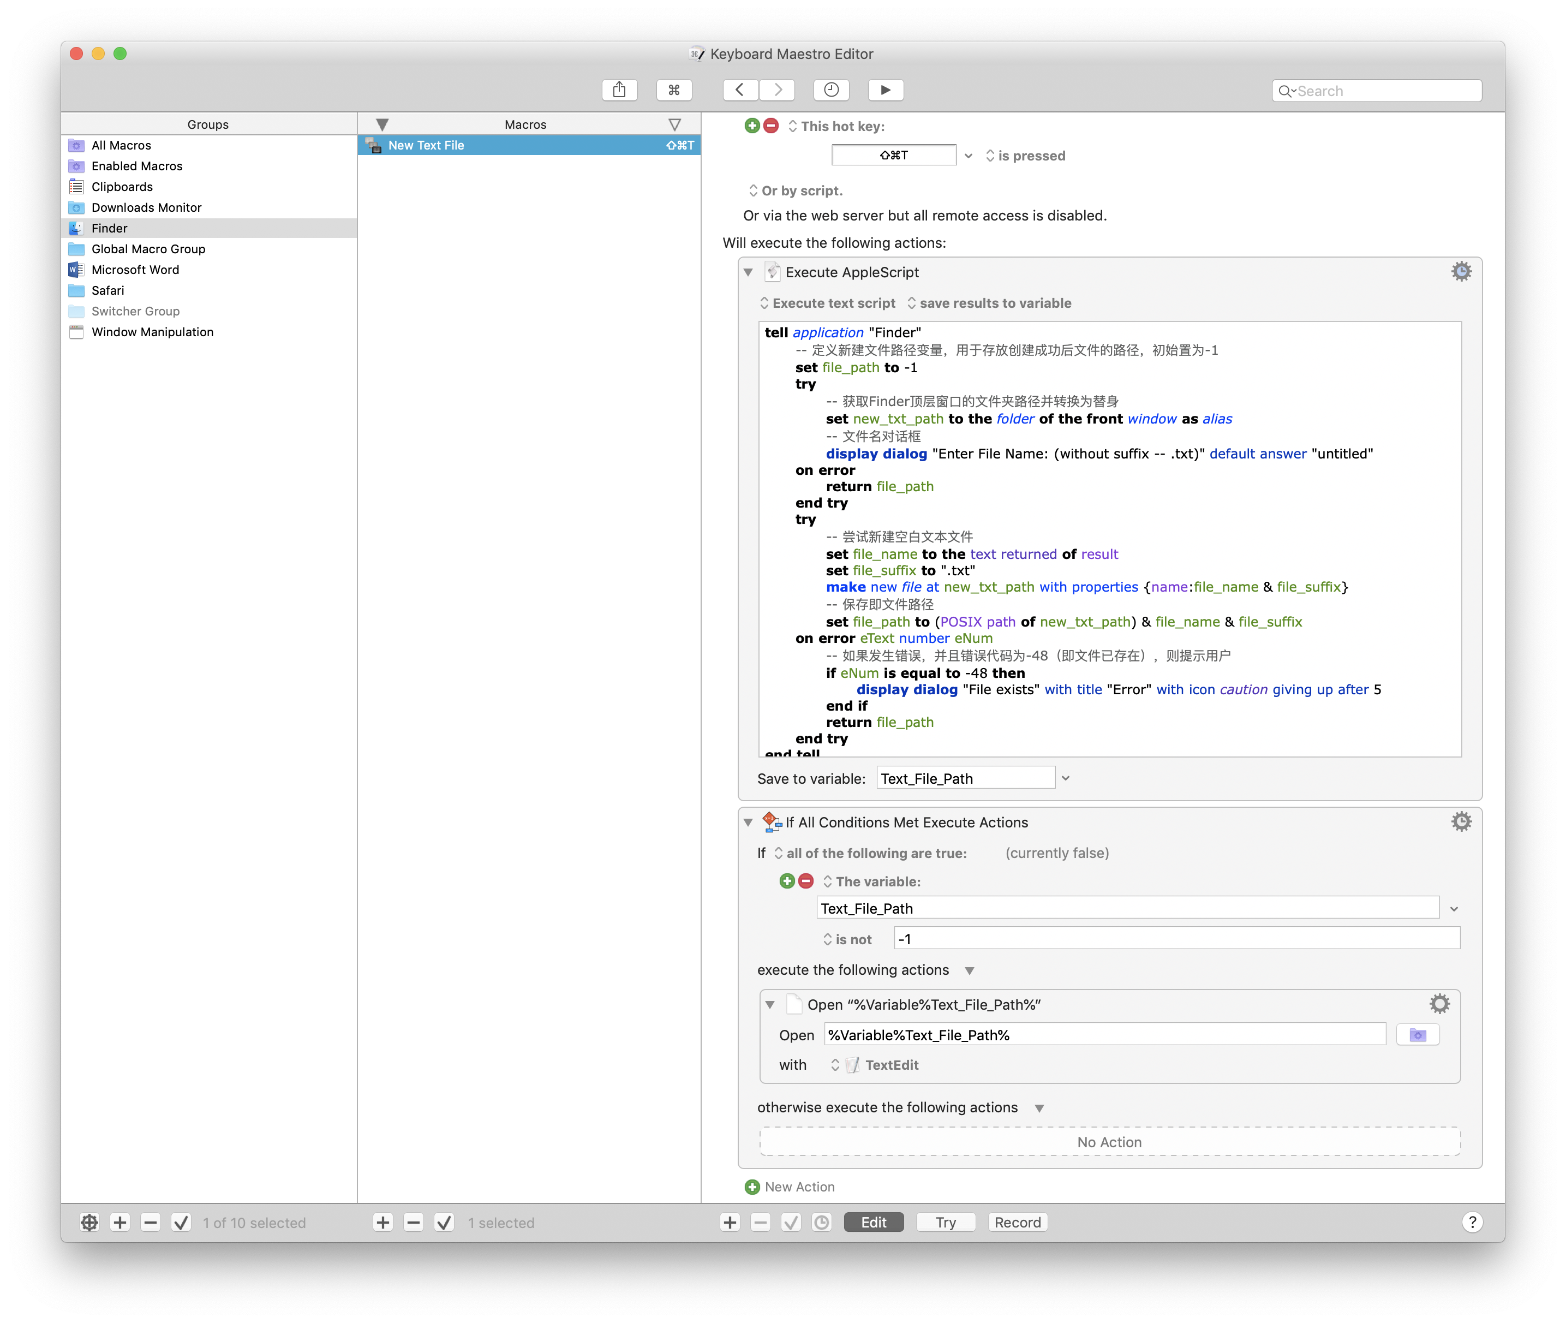This screenshot has height=1323, width=1566.
Task: Toggle macro enabled checkmark under Macros list
Action: click(x=444, y=1223)
